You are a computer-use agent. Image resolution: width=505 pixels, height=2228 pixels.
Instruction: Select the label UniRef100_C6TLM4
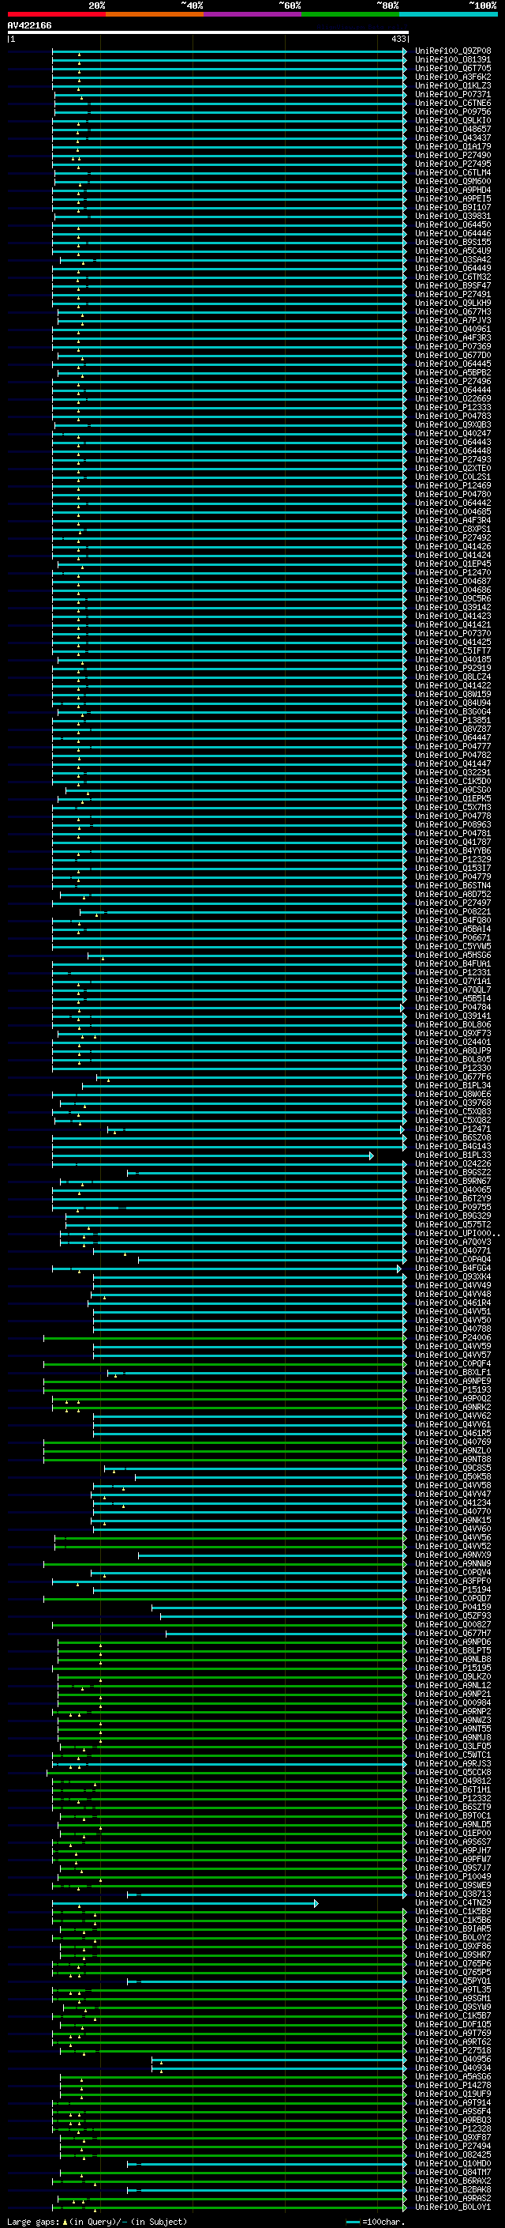(453, 172)
